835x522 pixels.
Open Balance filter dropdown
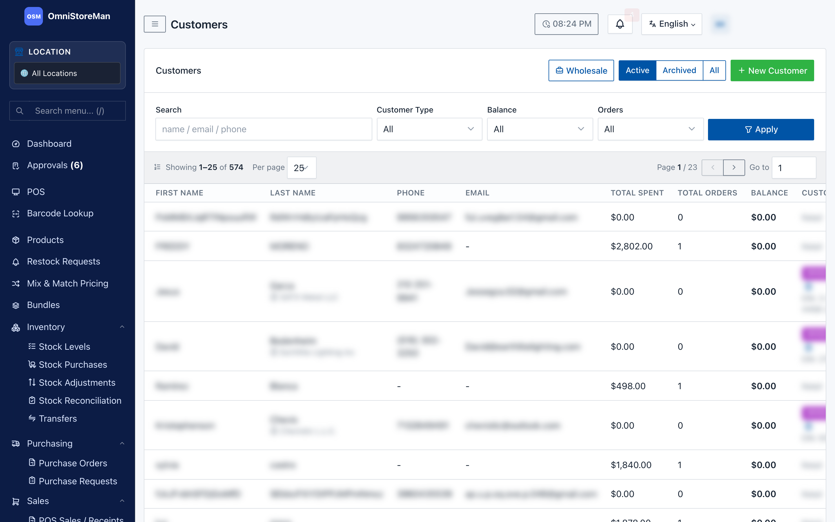click(x=540, y=129)
